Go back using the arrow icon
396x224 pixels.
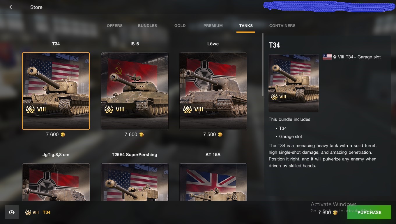(x=13, y=7)
